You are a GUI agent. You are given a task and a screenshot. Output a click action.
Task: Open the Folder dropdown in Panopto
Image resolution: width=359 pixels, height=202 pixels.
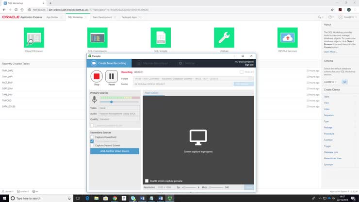click(x=194, y=79)
